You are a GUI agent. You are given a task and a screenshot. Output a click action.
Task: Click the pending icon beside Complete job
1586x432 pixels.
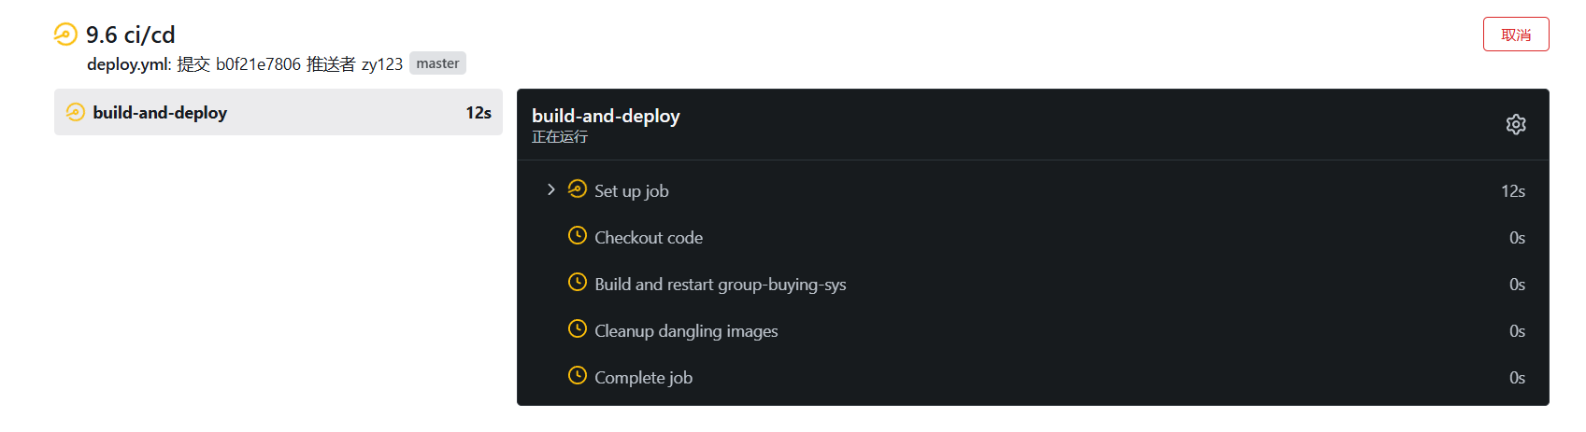(578, 375)
